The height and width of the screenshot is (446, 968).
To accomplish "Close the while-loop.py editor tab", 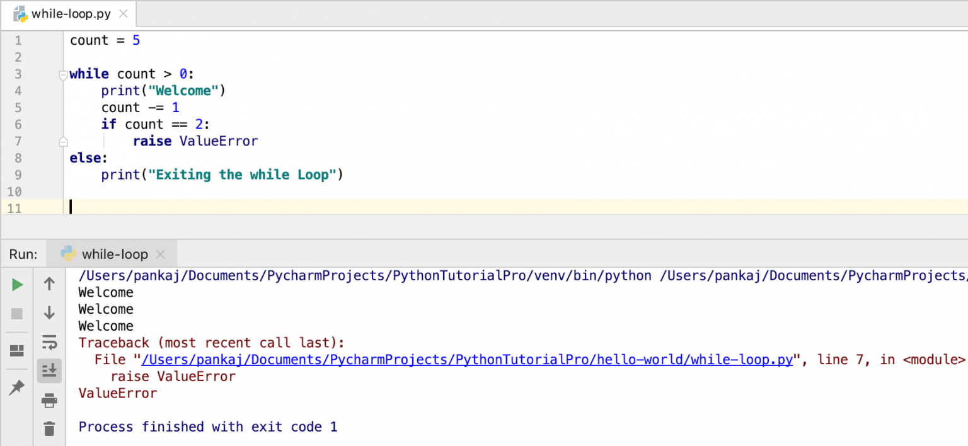I will pos(123,14).
